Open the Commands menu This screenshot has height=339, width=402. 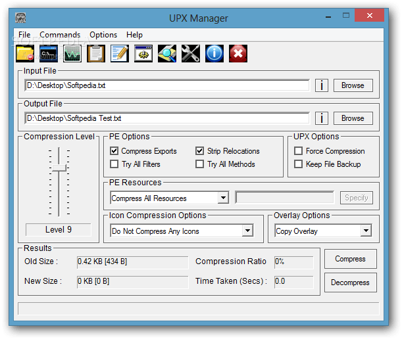pyautogui.click(x=60, y=35)
